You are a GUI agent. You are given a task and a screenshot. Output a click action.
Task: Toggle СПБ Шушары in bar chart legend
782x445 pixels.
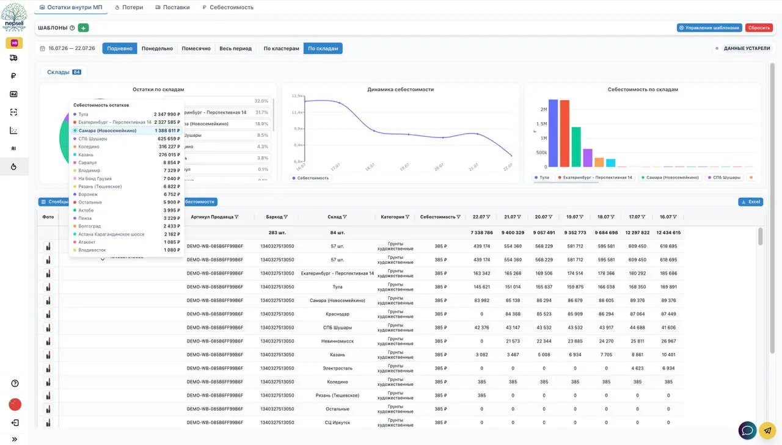(x=724, y=178)
